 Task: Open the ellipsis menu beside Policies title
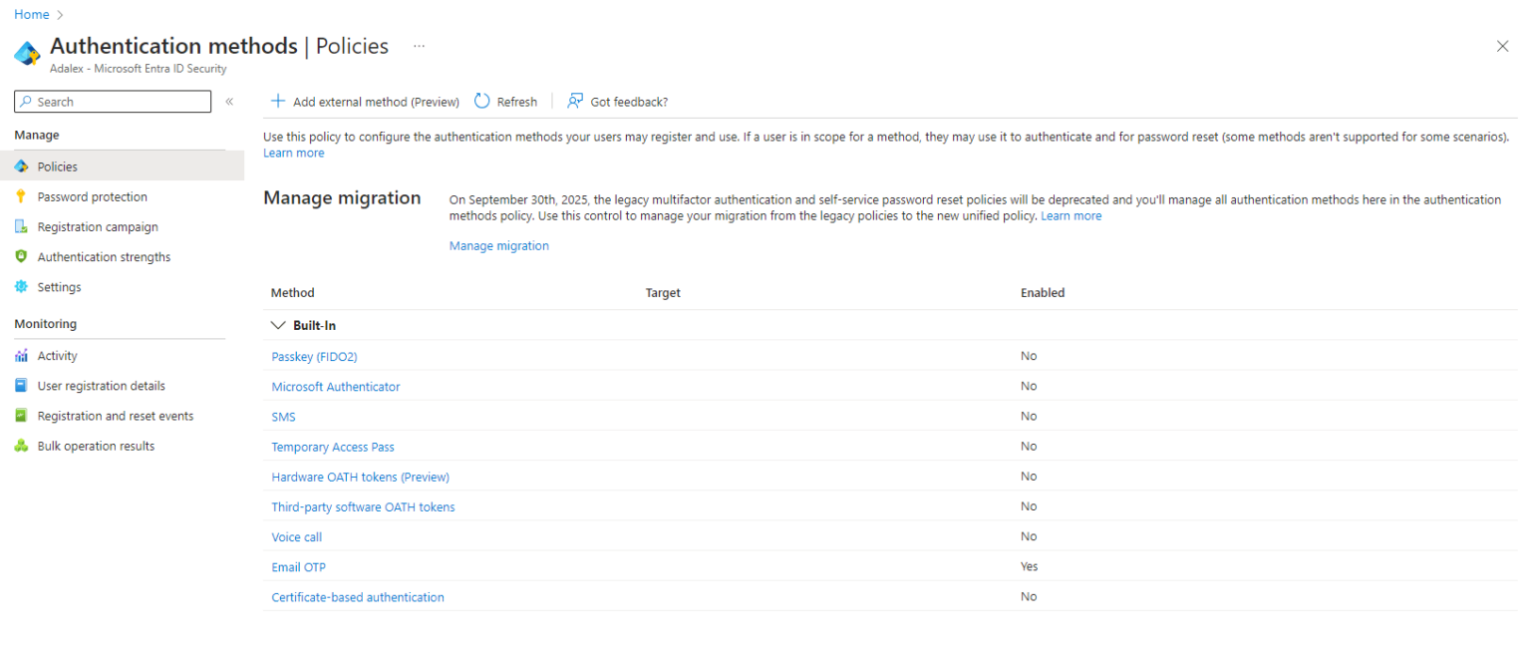pyautogui.click(x=419, y=46)
